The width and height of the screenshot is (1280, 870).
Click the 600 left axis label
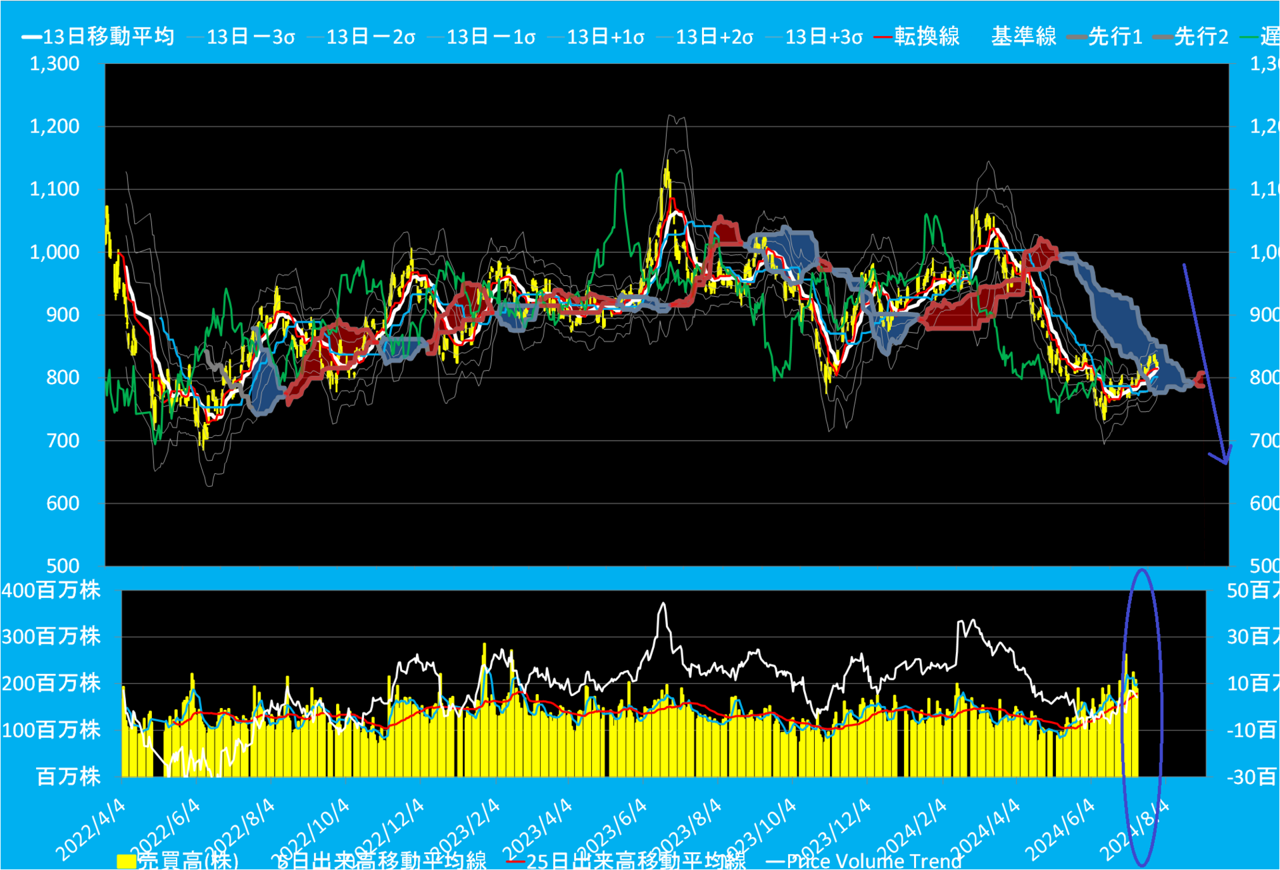[x=63, y=503]
